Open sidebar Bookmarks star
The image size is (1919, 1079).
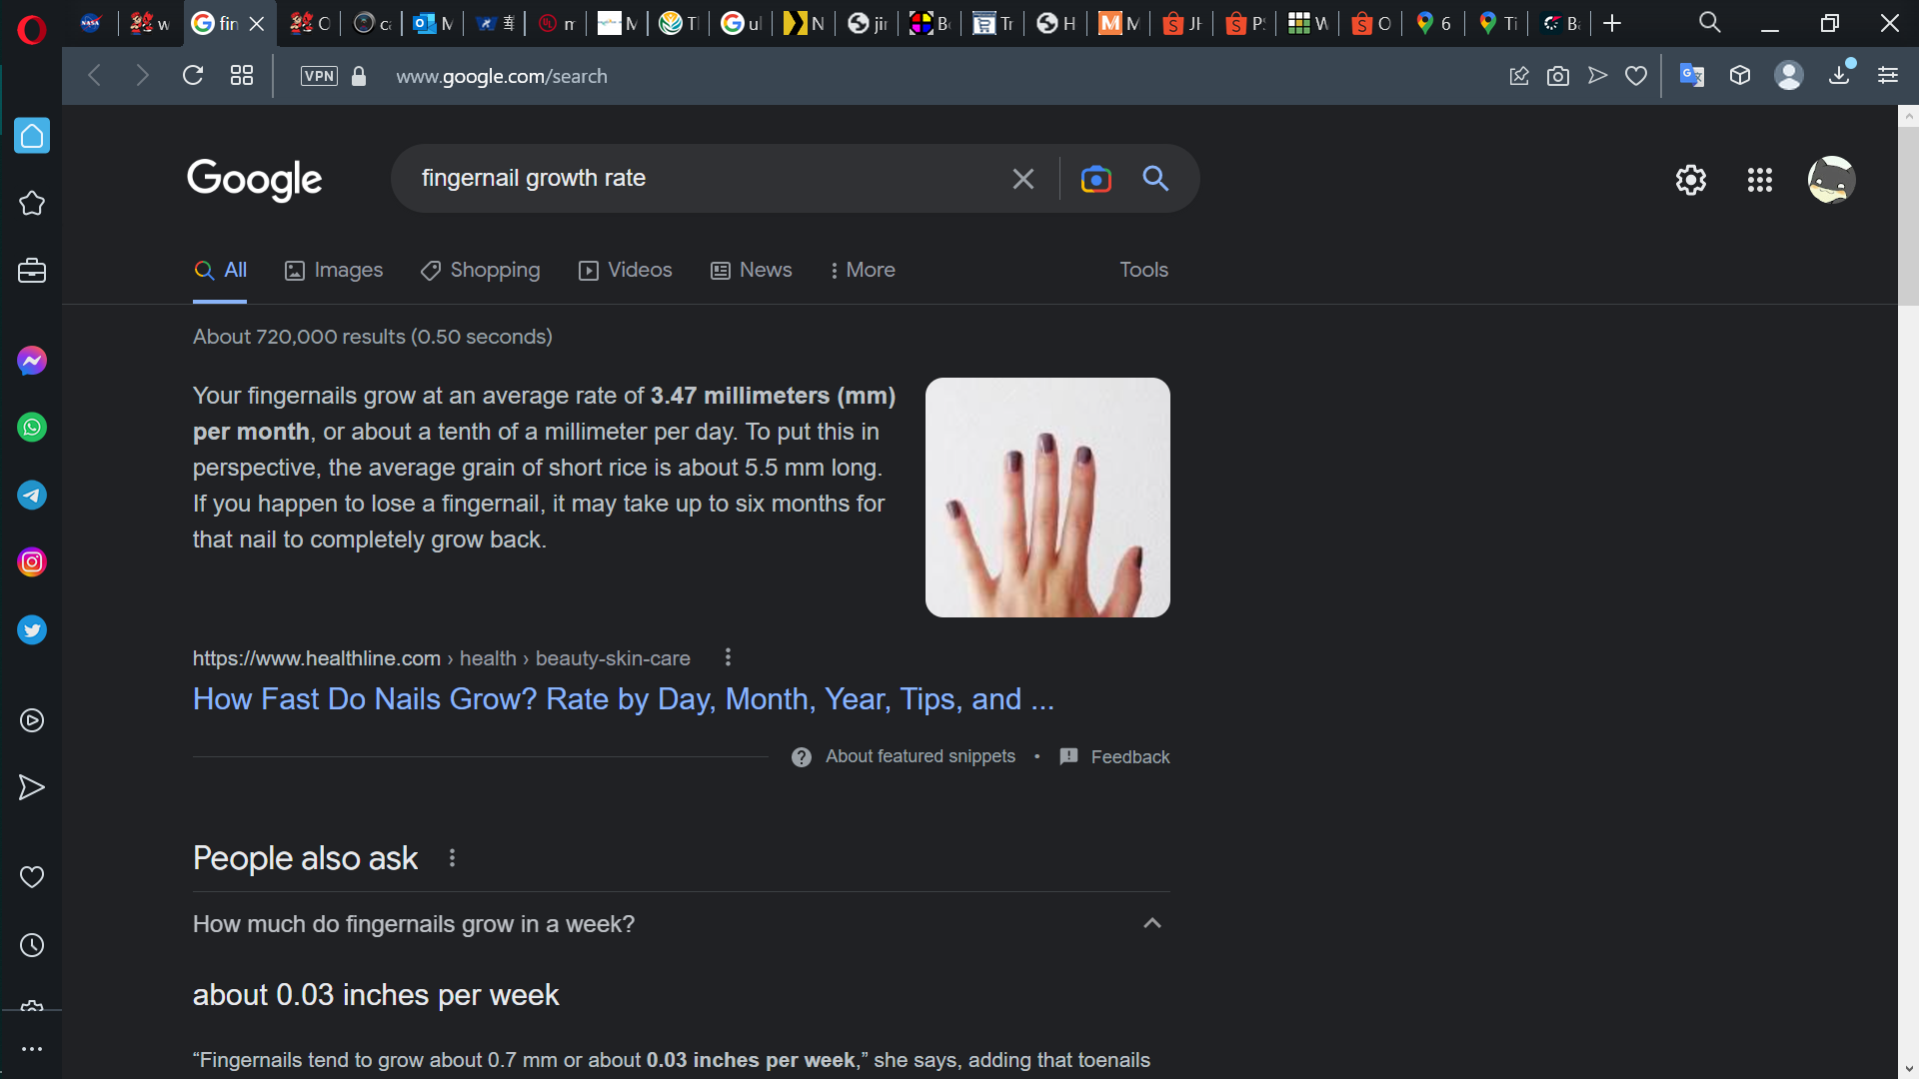coord(32,204)
